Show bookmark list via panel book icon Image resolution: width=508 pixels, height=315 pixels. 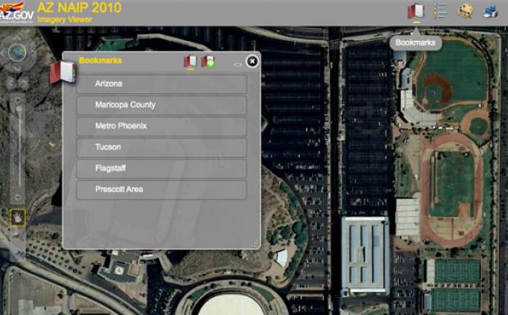(190, 61)
